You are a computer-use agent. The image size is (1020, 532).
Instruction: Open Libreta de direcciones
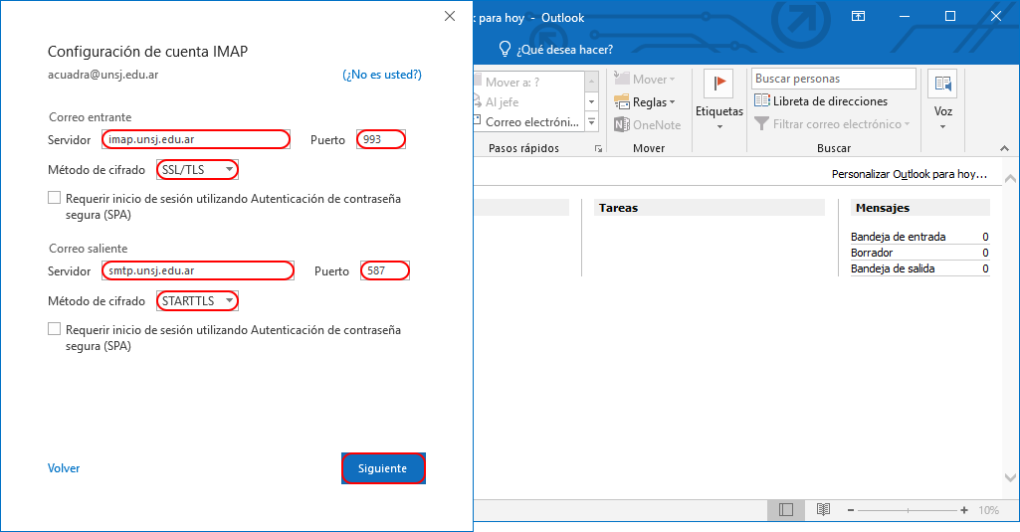(x=821, y=101)
